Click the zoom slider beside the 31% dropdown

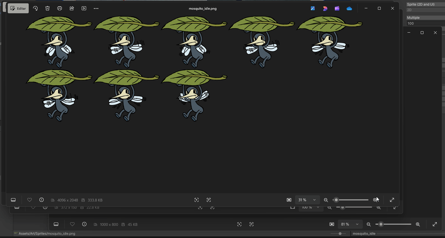[352, 200]
